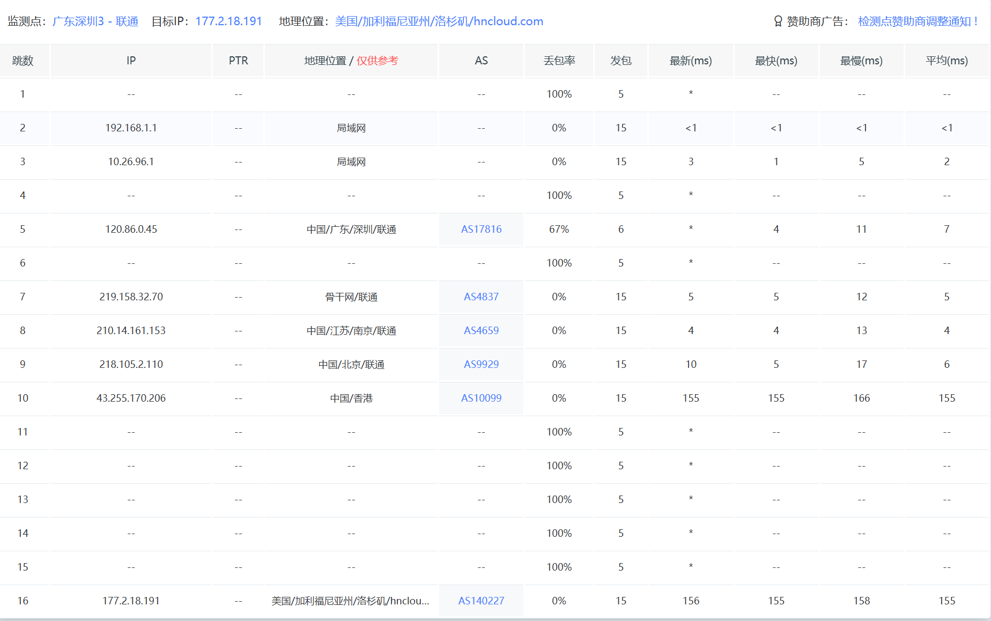This screenshot has height=621, width=991.
Task: Click the AS column header
Action: point(481,61)
